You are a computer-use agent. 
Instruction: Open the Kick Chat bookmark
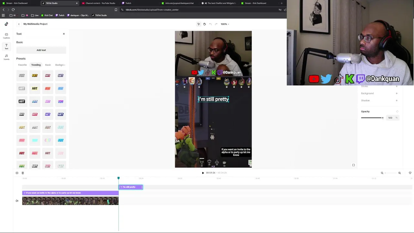click(x=47, y=15)
